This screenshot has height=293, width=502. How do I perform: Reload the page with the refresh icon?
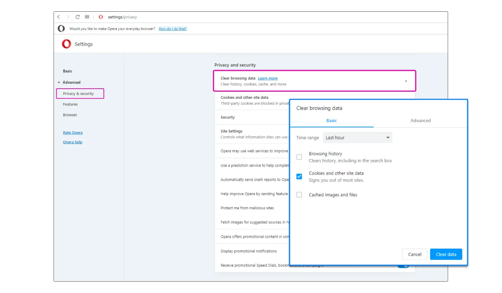77,17
